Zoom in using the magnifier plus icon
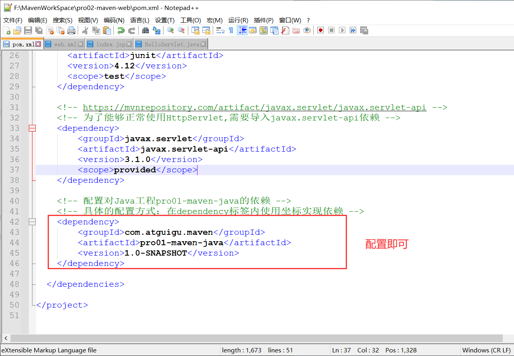This screenshot has width=514, height=356. point(170,30)
